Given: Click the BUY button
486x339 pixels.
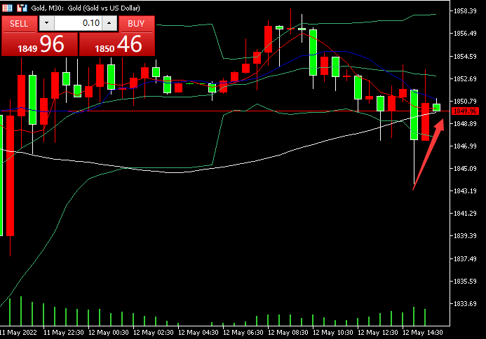Looking at the screenshot, I should click(x=136, y=24).
